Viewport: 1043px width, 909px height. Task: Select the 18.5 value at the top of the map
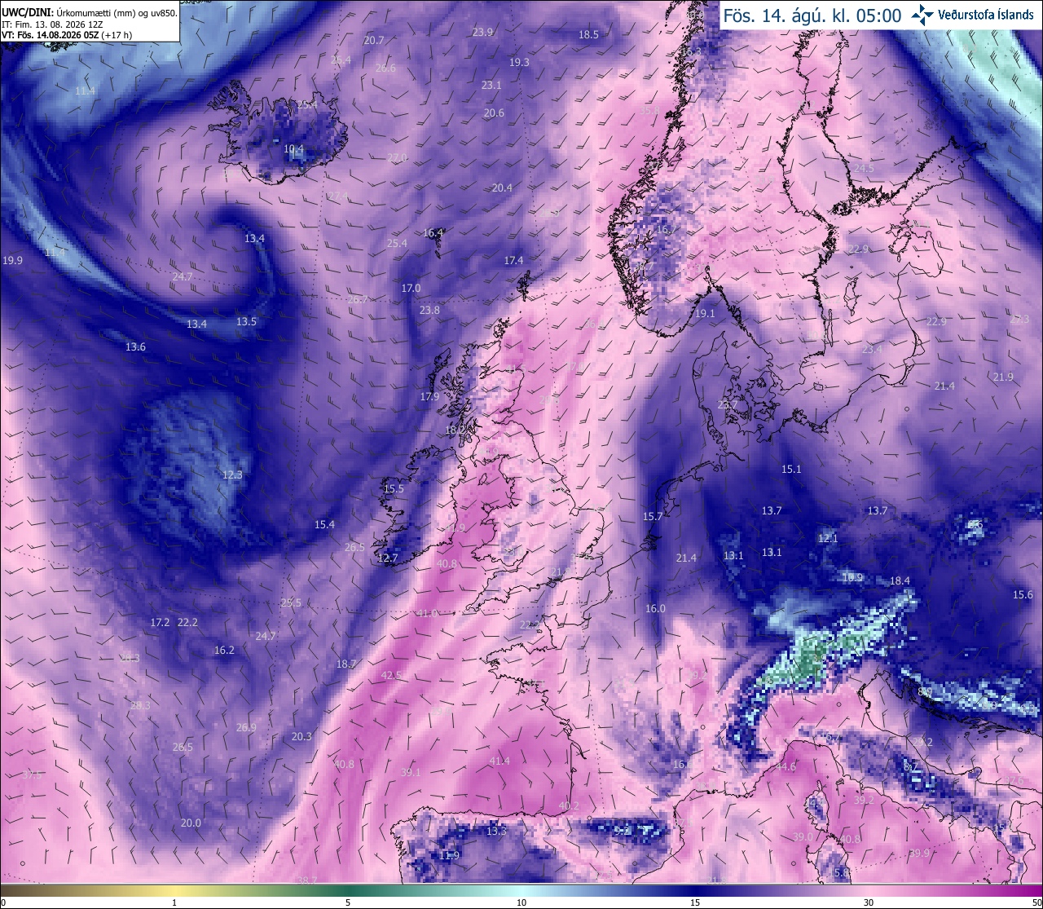click(588, 34)
